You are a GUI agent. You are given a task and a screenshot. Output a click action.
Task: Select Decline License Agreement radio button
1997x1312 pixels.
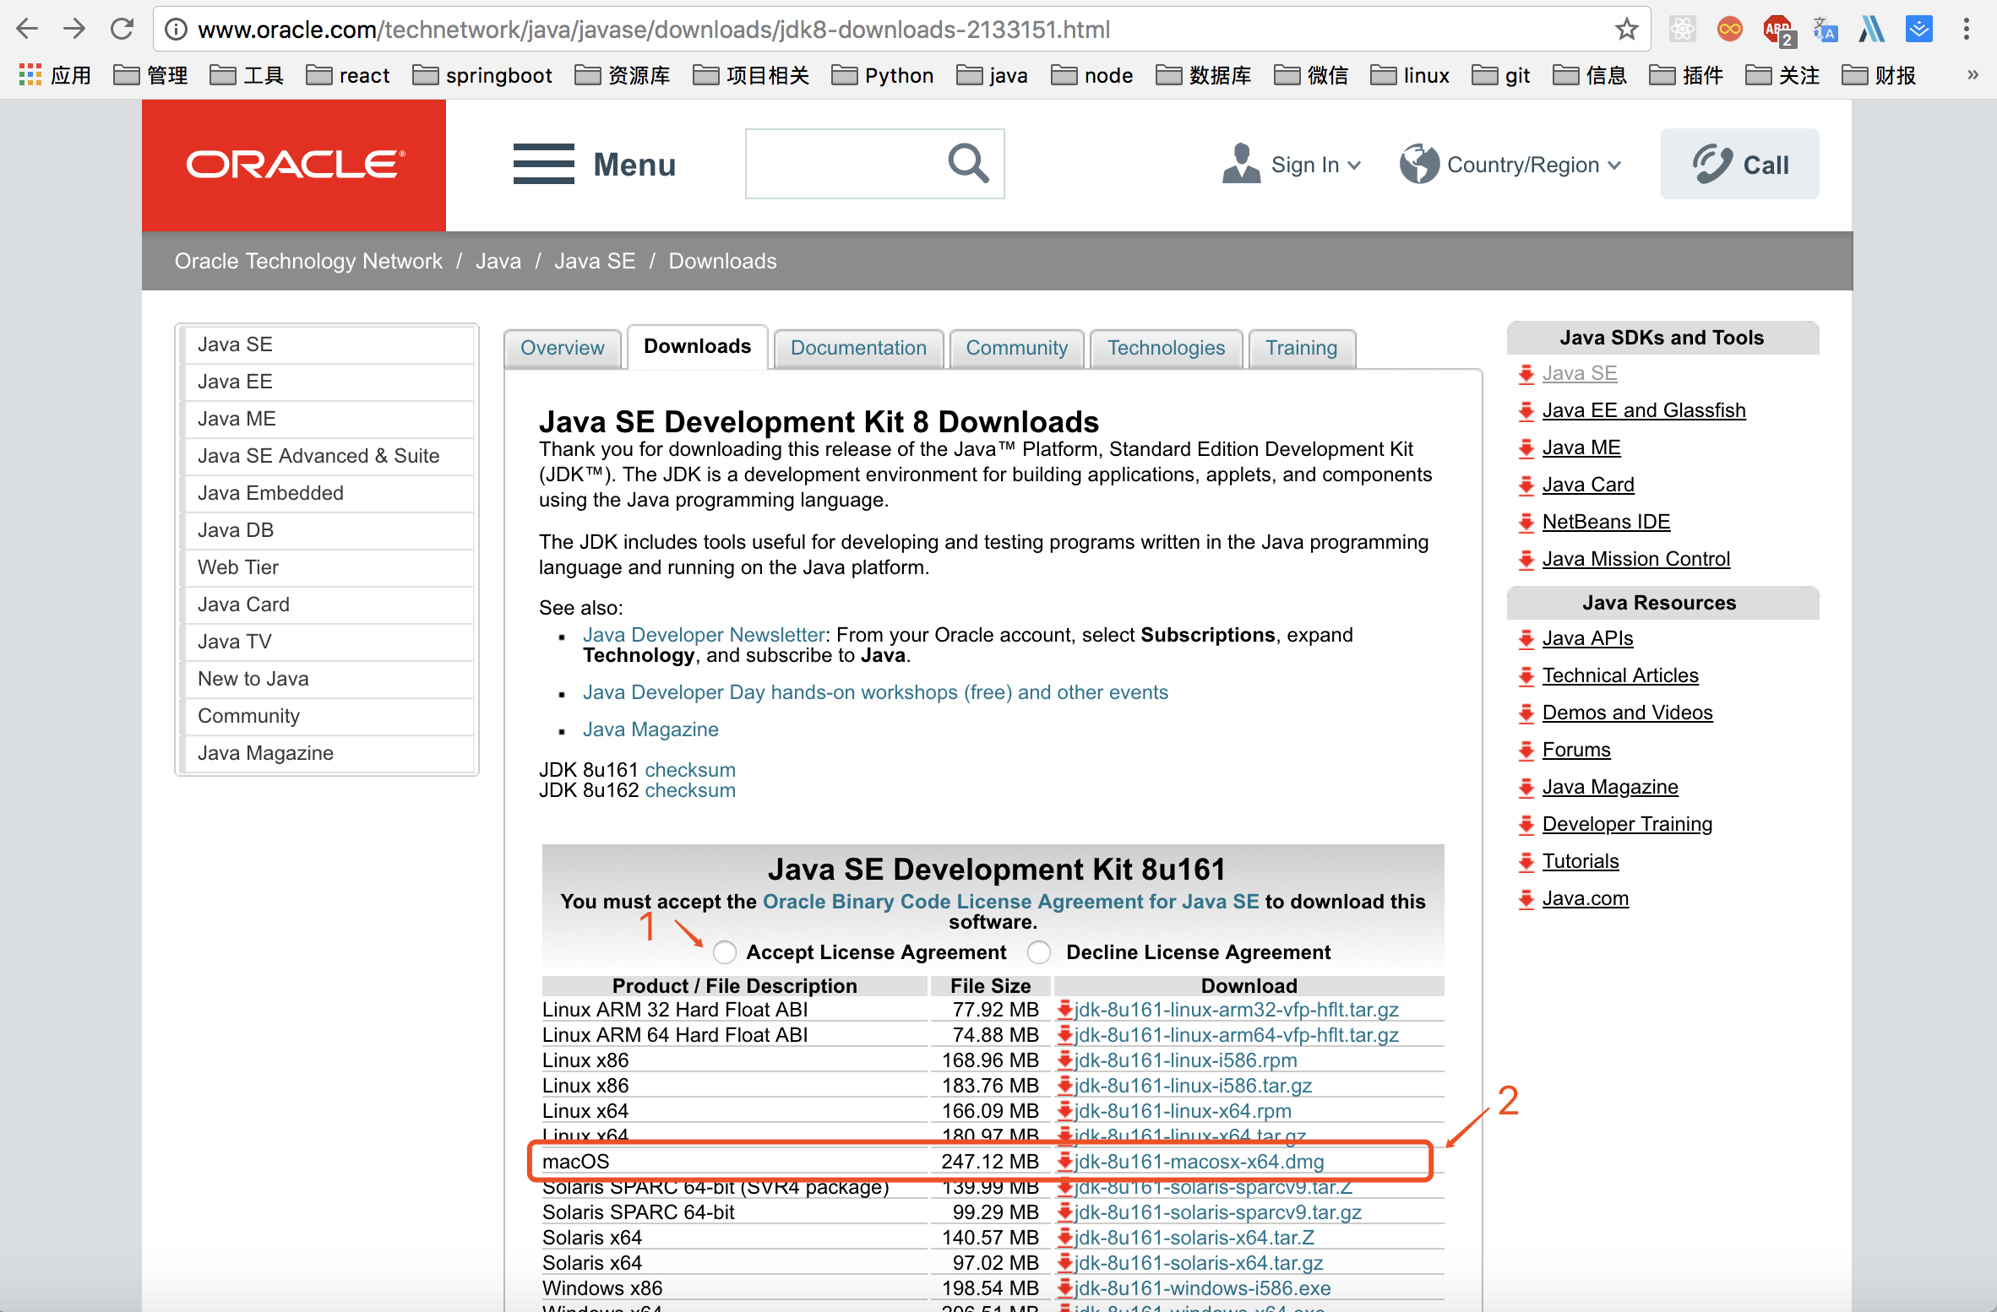(1039, 952)
